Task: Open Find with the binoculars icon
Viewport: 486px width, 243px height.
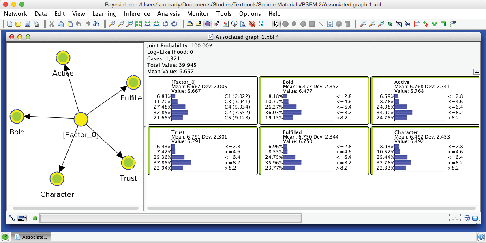Action: pyautogui.click(x=96, y=24)
